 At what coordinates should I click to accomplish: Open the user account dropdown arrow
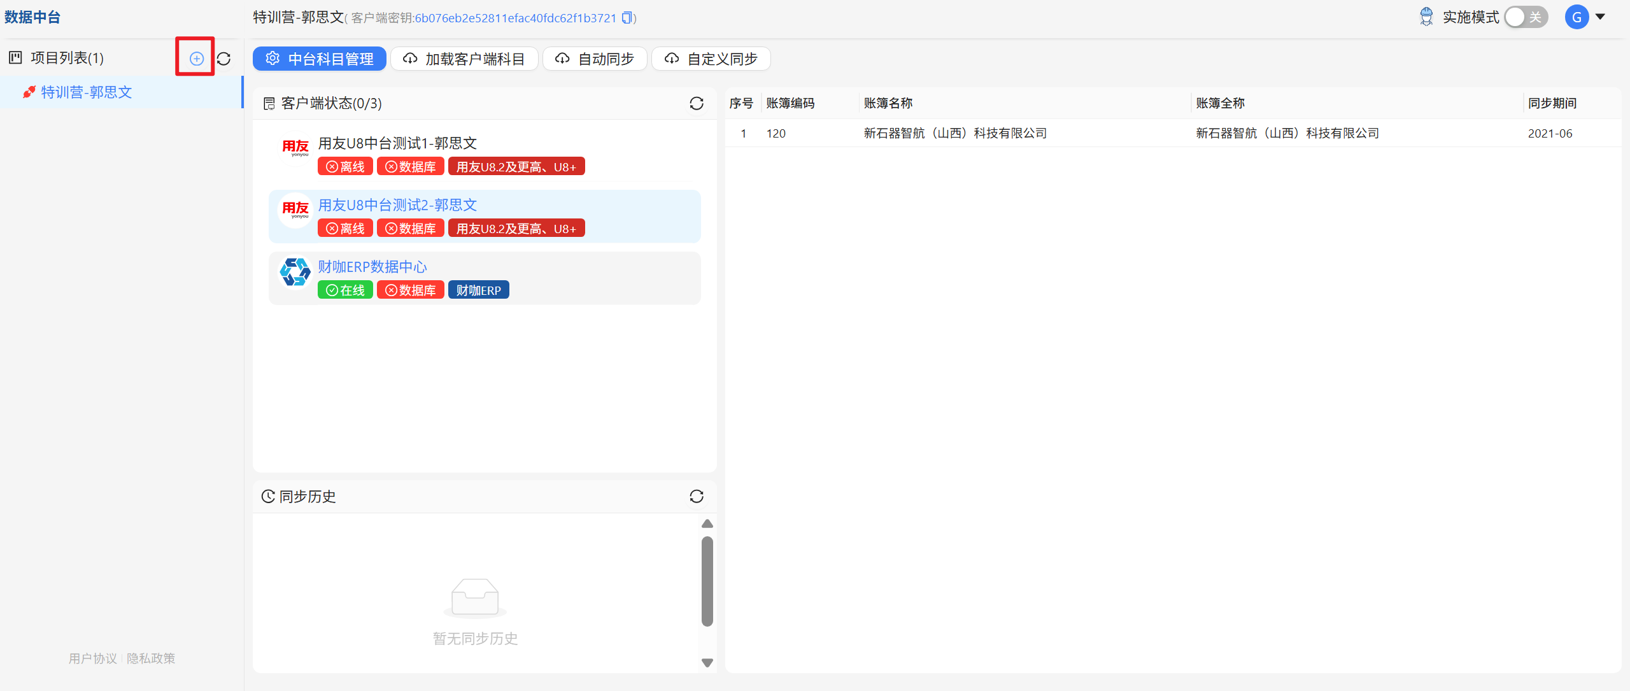[x=1600, y=17]
